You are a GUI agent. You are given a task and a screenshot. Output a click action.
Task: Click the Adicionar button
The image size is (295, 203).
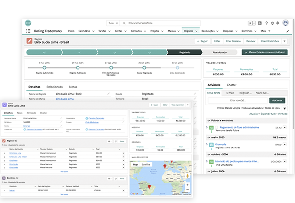point(276,100)
